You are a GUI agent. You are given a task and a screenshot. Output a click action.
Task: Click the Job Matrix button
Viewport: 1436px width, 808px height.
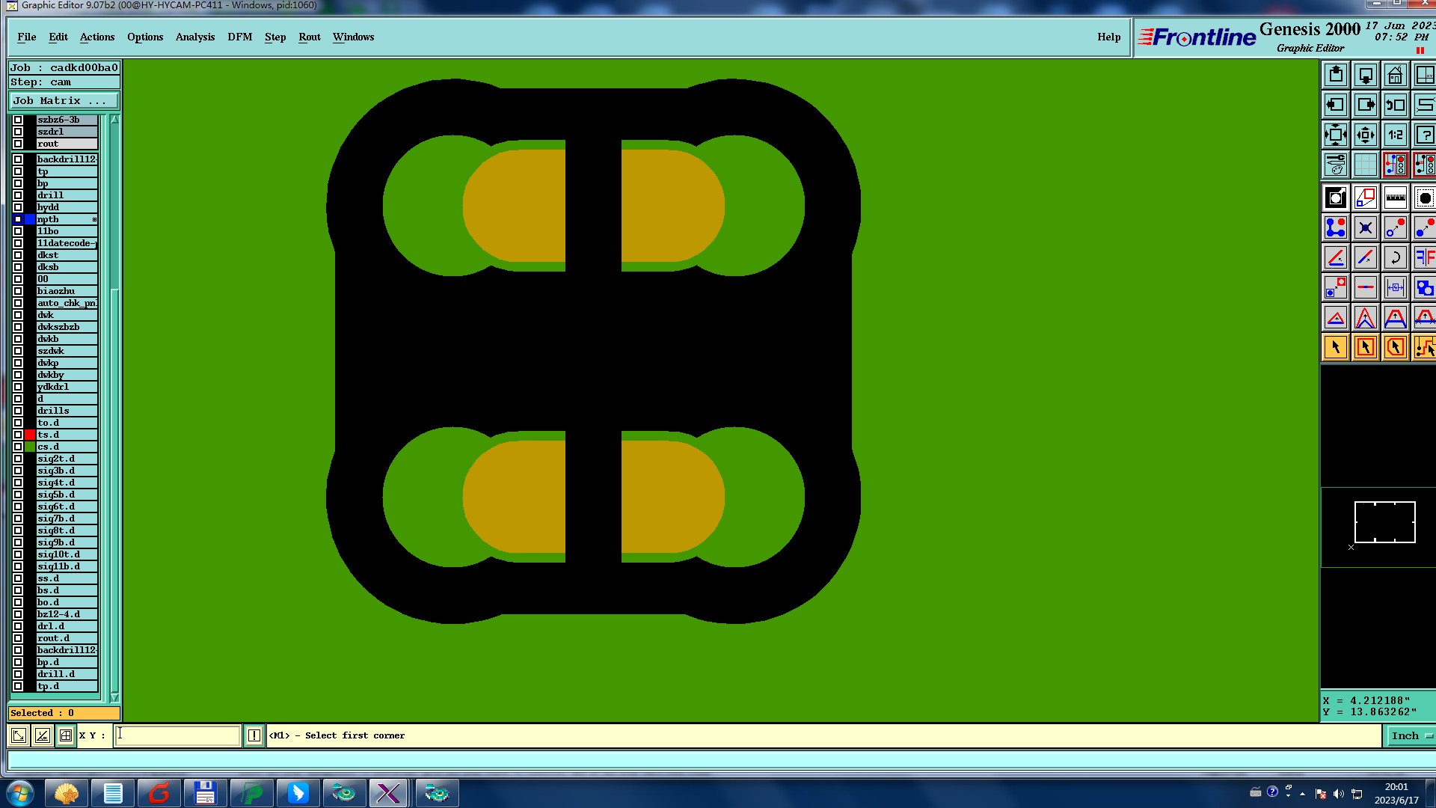point(64,101)
